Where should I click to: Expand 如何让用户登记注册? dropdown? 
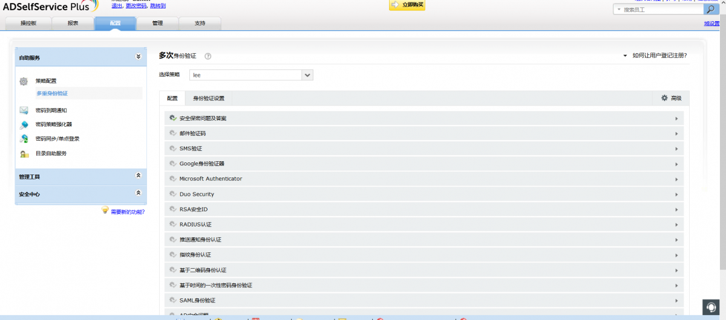[x=656, y=56]
